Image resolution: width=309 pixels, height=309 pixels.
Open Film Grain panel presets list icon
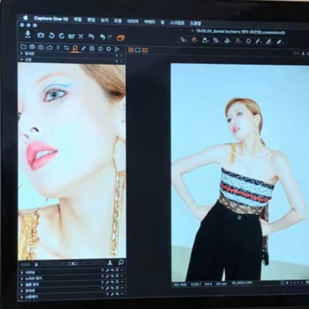117,282
